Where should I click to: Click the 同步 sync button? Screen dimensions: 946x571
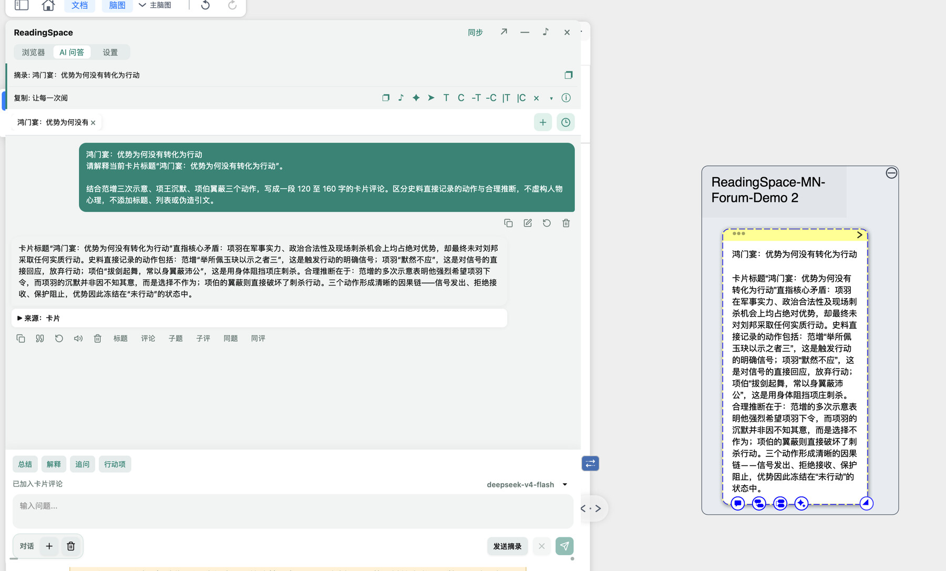pyautogui.click(x=475, y=33)
